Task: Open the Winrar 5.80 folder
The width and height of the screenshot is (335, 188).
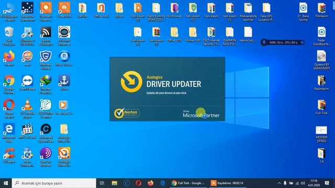Action: click(x=193, y=34)
